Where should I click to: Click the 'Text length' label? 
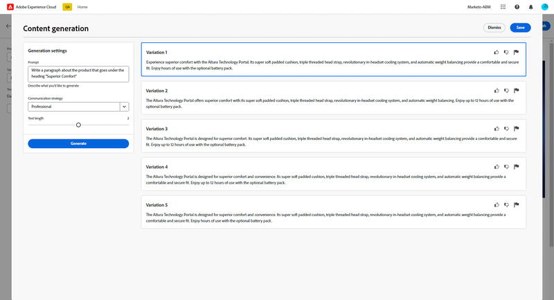point(36,118)
